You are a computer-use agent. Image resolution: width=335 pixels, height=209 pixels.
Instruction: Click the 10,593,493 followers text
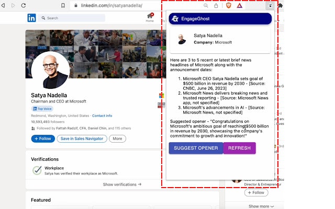[48, 122]
